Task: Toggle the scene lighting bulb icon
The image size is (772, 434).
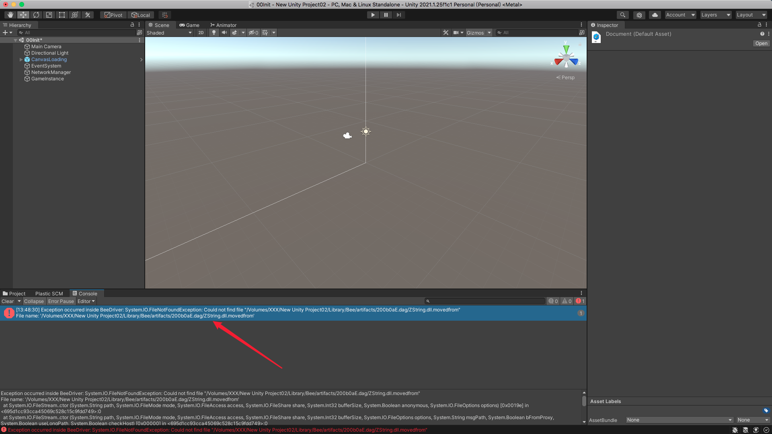Action: click(x=214, y=33)
